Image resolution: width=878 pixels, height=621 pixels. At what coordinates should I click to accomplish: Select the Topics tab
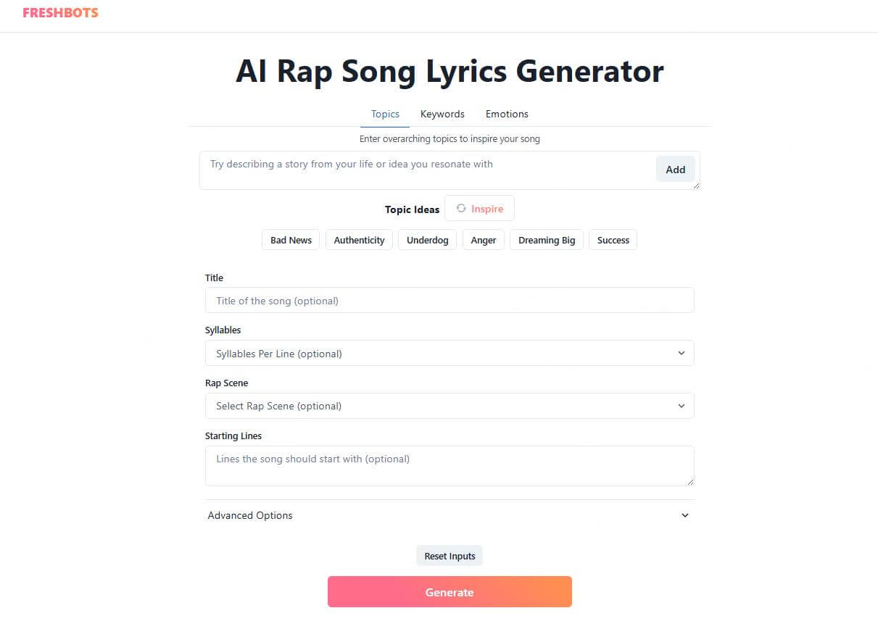click(385, 114)
